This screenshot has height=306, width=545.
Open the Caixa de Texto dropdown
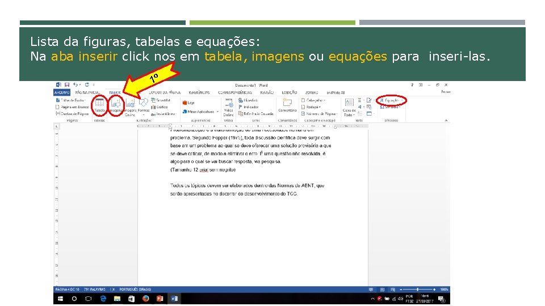tap(349, 108)
